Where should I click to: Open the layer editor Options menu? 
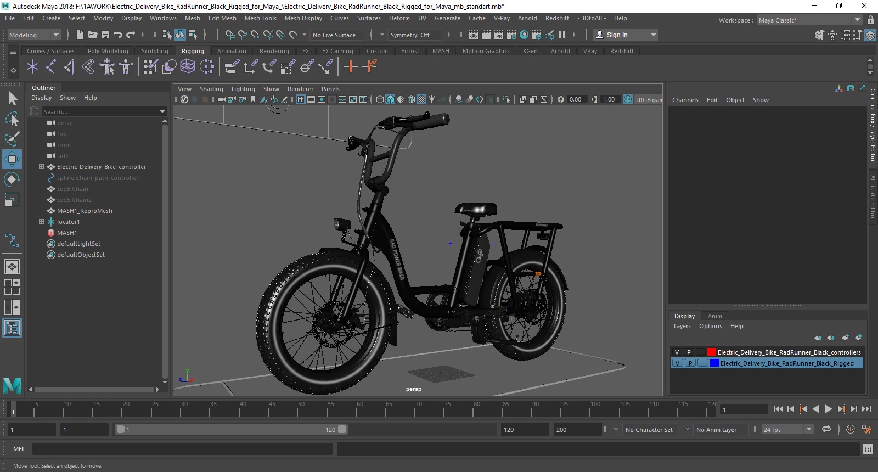[x=710, y=326]
